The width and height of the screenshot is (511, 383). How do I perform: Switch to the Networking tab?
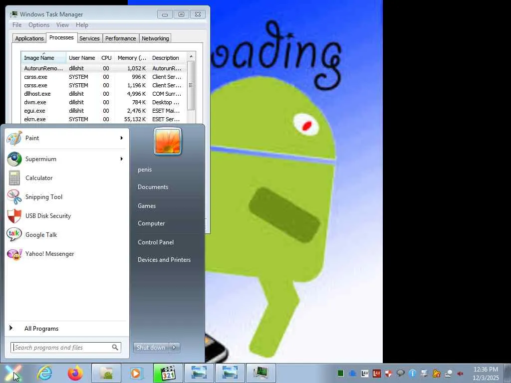pyautogui.click(x=155, y=38)
